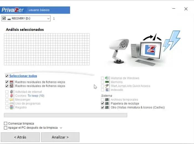Check the Archivos temporales checkbox
The image size is (194, 144).
coord(103,100)
